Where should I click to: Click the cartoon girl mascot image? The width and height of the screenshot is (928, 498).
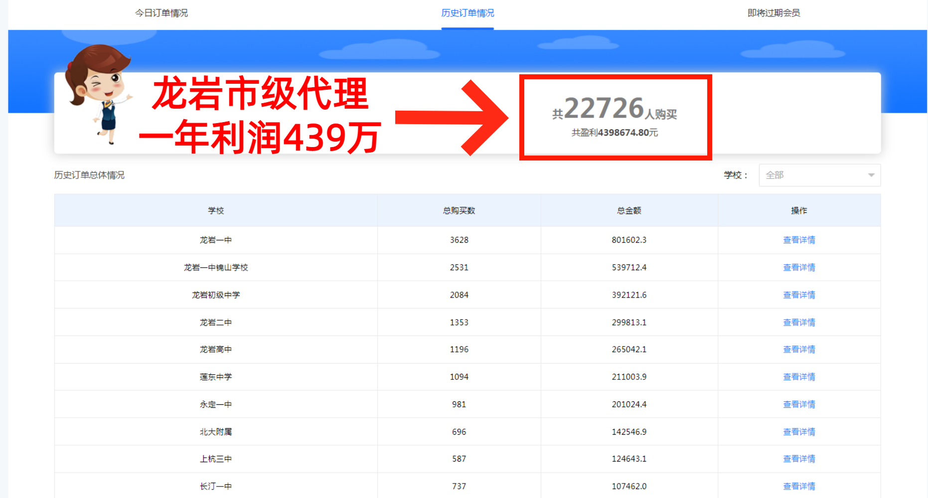coord(98,94)
